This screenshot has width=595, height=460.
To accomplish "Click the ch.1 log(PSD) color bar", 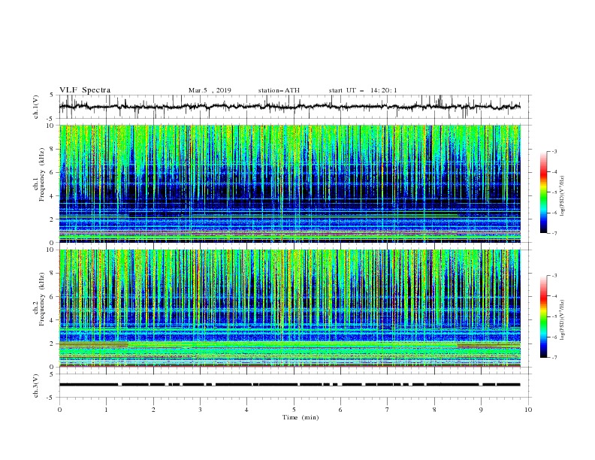I will (x=544, y=192).
